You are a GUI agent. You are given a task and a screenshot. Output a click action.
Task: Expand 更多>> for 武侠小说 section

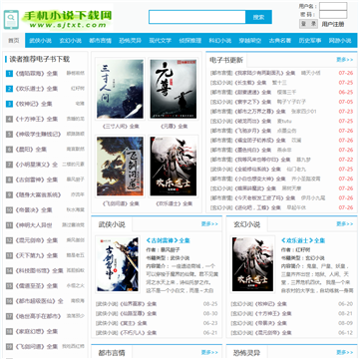point(209,224)
